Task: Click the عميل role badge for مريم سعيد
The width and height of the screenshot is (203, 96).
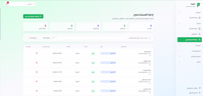Action: [108, 53]
